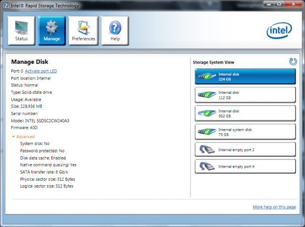Click 'Firmware: 400i' text
305x227 pixels.
coord(24,128)
